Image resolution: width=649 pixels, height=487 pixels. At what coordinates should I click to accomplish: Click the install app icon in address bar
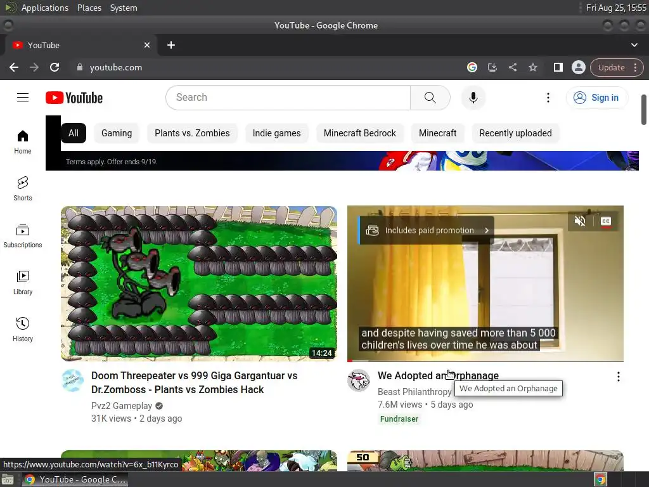492,67
